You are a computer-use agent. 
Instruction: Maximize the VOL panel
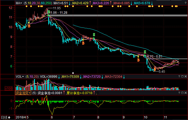tap(182, 77)
